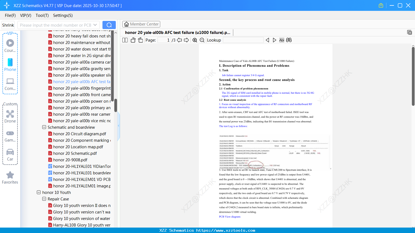Image resolution: width=415 pixels, height=233 pixels.
Task: Open the Drone category
Action: point(10,117)
